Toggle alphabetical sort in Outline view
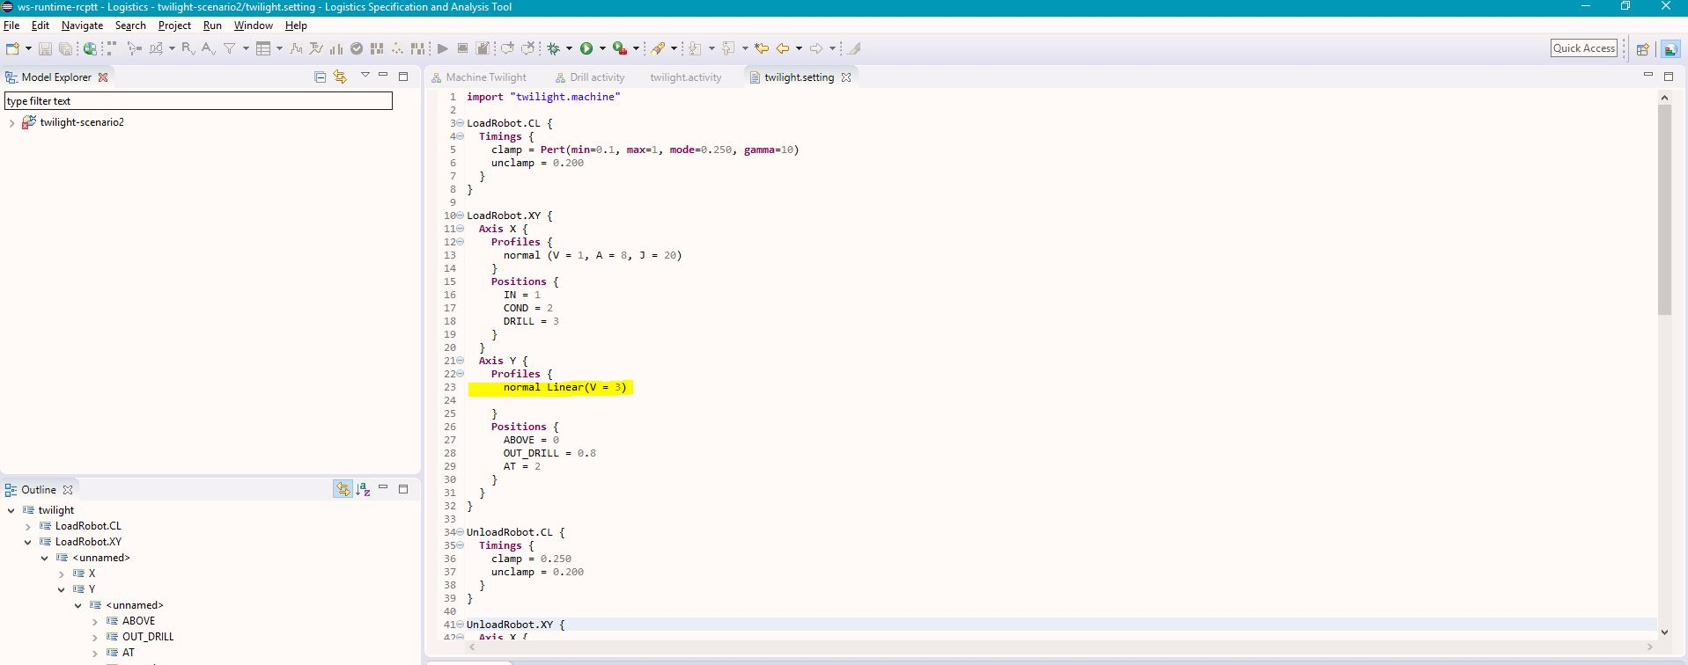This screenshot has height=665, width=1688. click(x=363, y=490)
